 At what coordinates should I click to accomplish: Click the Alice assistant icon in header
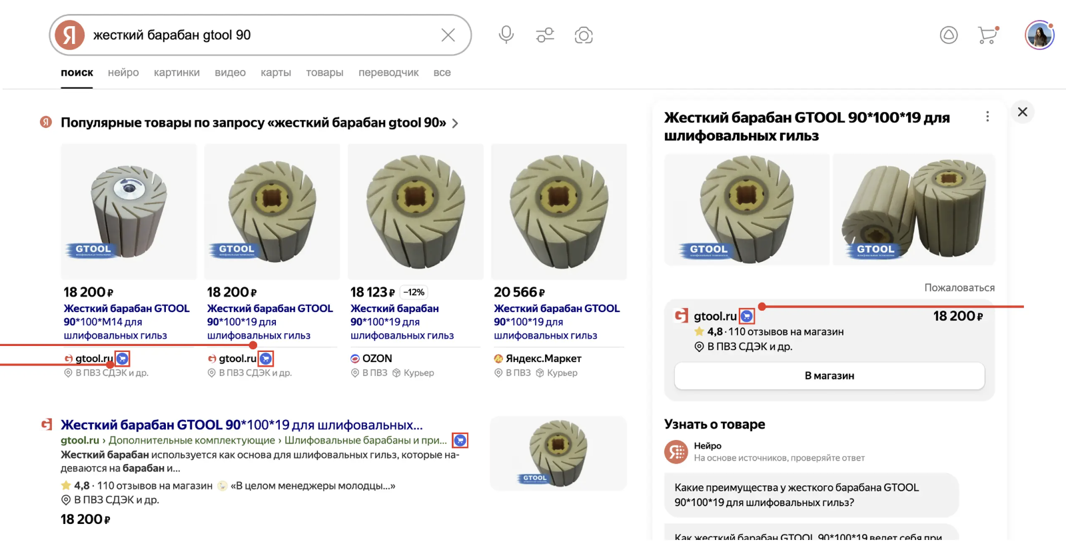949,35
